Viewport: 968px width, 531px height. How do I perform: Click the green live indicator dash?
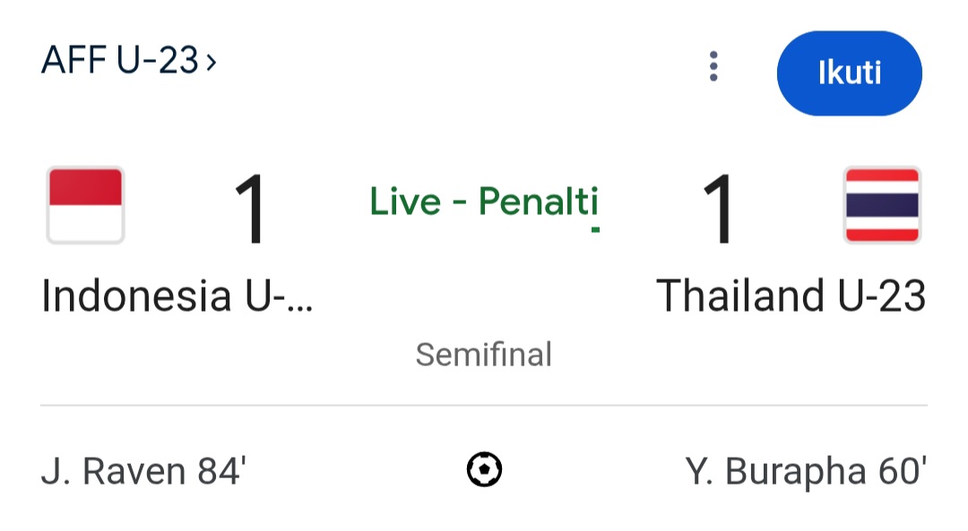click(x=596, y=230)
